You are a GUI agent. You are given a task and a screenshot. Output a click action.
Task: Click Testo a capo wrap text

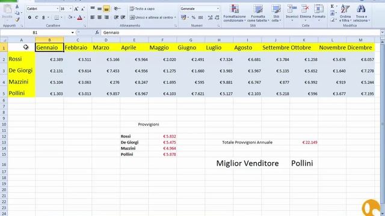[x=142, y=8]
